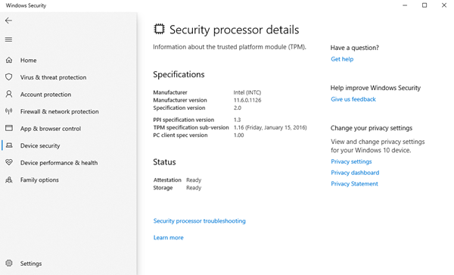Image resolution: width=454 pixels, height=275 pixels.
Task: Open Privacy Statement link
Action: point(354,184)
